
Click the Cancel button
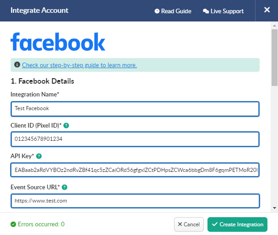189,224
